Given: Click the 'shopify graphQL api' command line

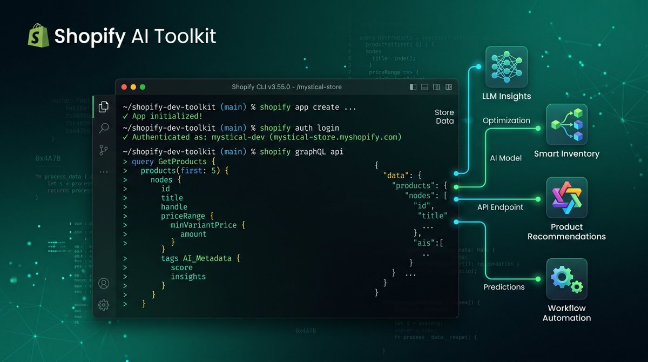Looking at the screenshot, I should [233, 152].
